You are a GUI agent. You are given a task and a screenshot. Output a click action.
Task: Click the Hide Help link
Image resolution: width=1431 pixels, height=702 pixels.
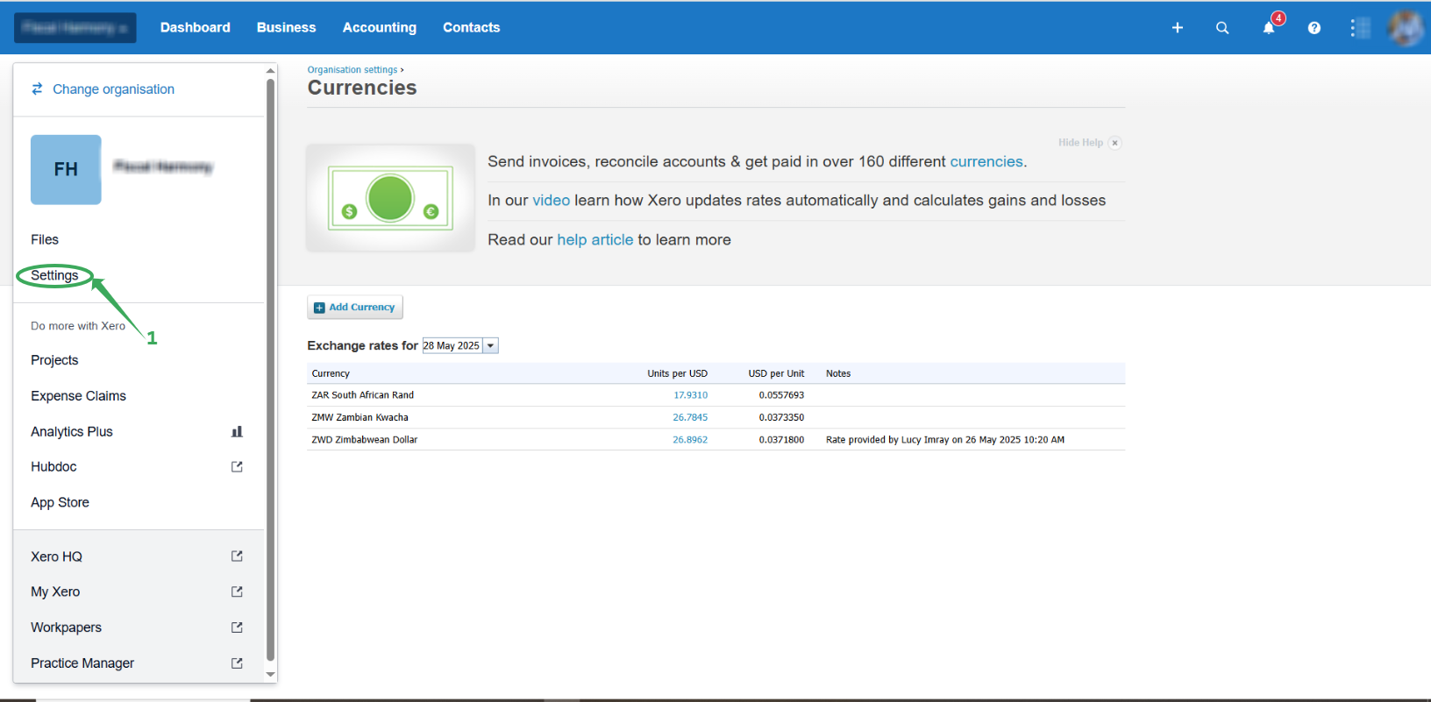coord(1080,143)
